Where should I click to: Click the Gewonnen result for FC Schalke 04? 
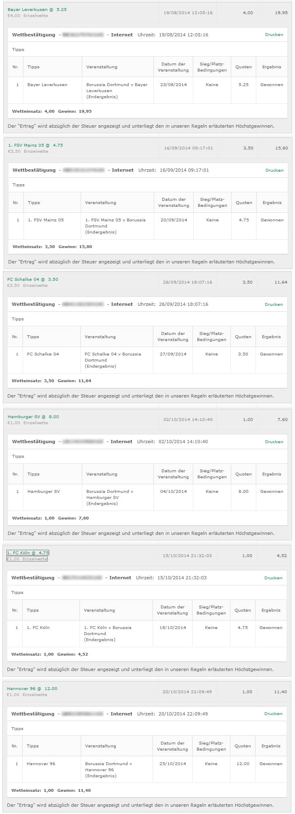click(271, 354)
